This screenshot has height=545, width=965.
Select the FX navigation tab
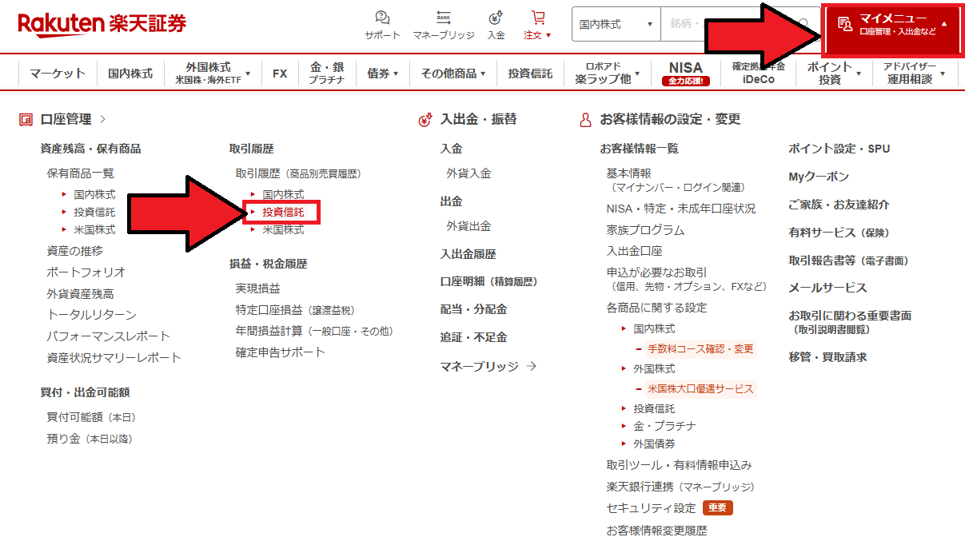coord(280,74)
